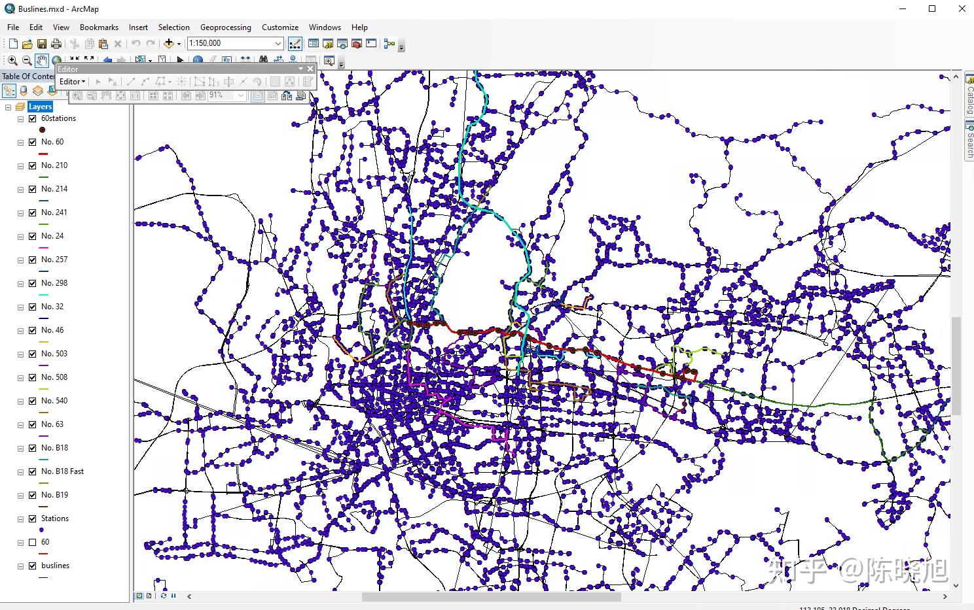This screenshot has width=974, height=610.
Task: Collapse the No. 210 layer legend
Action: click(x=20, y=165)
